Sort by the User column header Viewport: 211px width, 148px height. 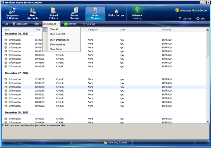coord(139,30)
